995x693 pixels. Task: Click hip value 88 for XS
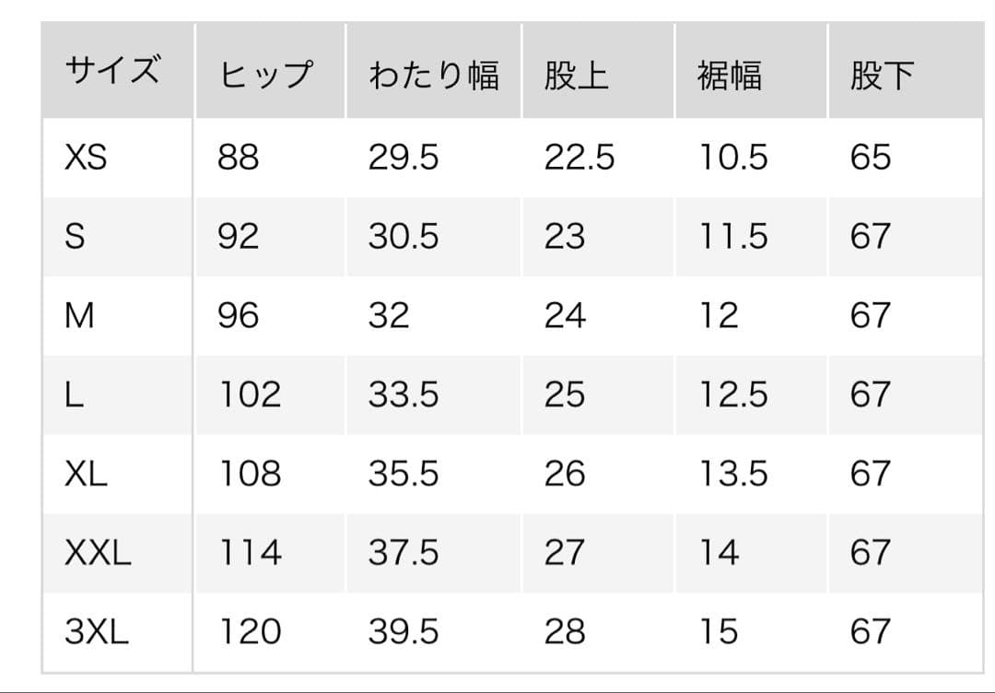coord(238,157)
